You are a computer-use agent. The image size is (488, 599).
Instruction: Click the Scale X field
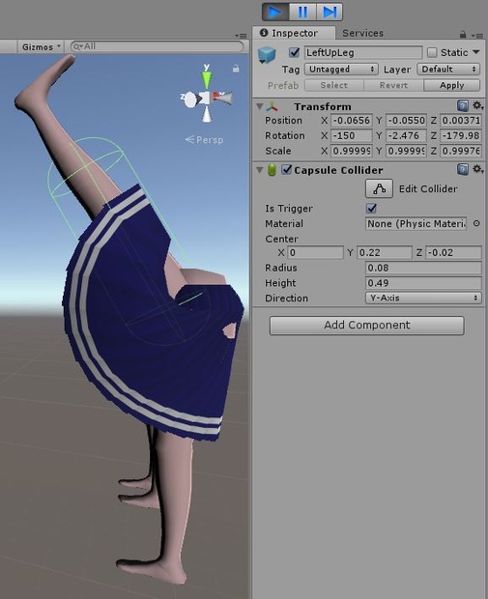pyautogui.click(x=351, y=151)
